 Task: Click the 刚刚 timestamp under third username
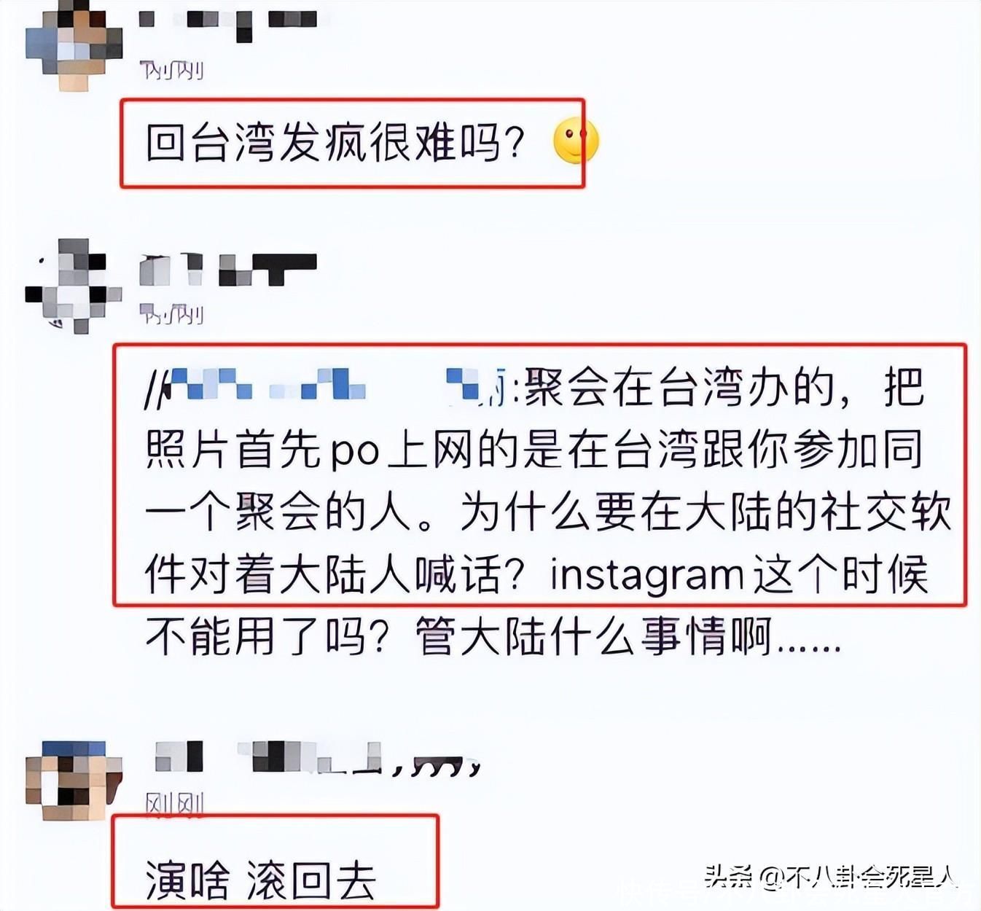[175, 804]
